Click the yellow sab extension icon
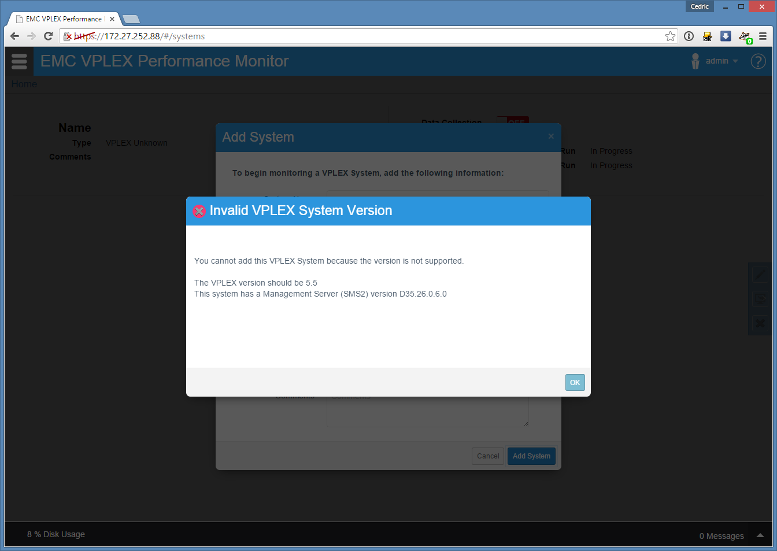Viewport: 777px width, 551px height. point(707,36)
